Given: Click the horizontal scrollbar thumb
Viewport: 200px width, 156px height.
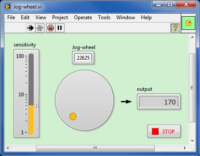Looking at the screenshot, I should coord(95,148).
